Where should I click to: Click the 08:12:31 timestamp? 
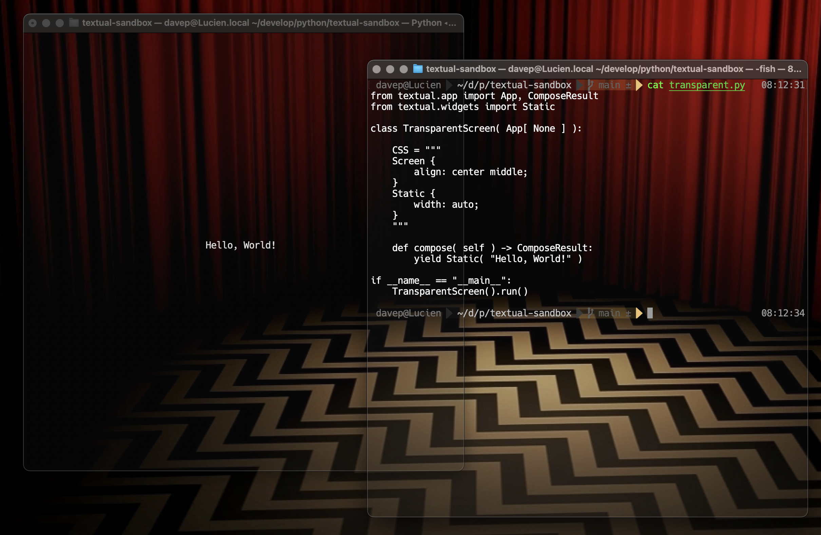click(783, 85)
